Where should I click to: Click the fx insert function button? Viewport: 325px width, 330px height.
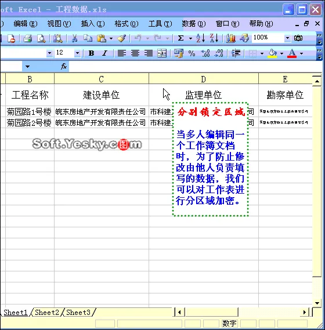64,67
